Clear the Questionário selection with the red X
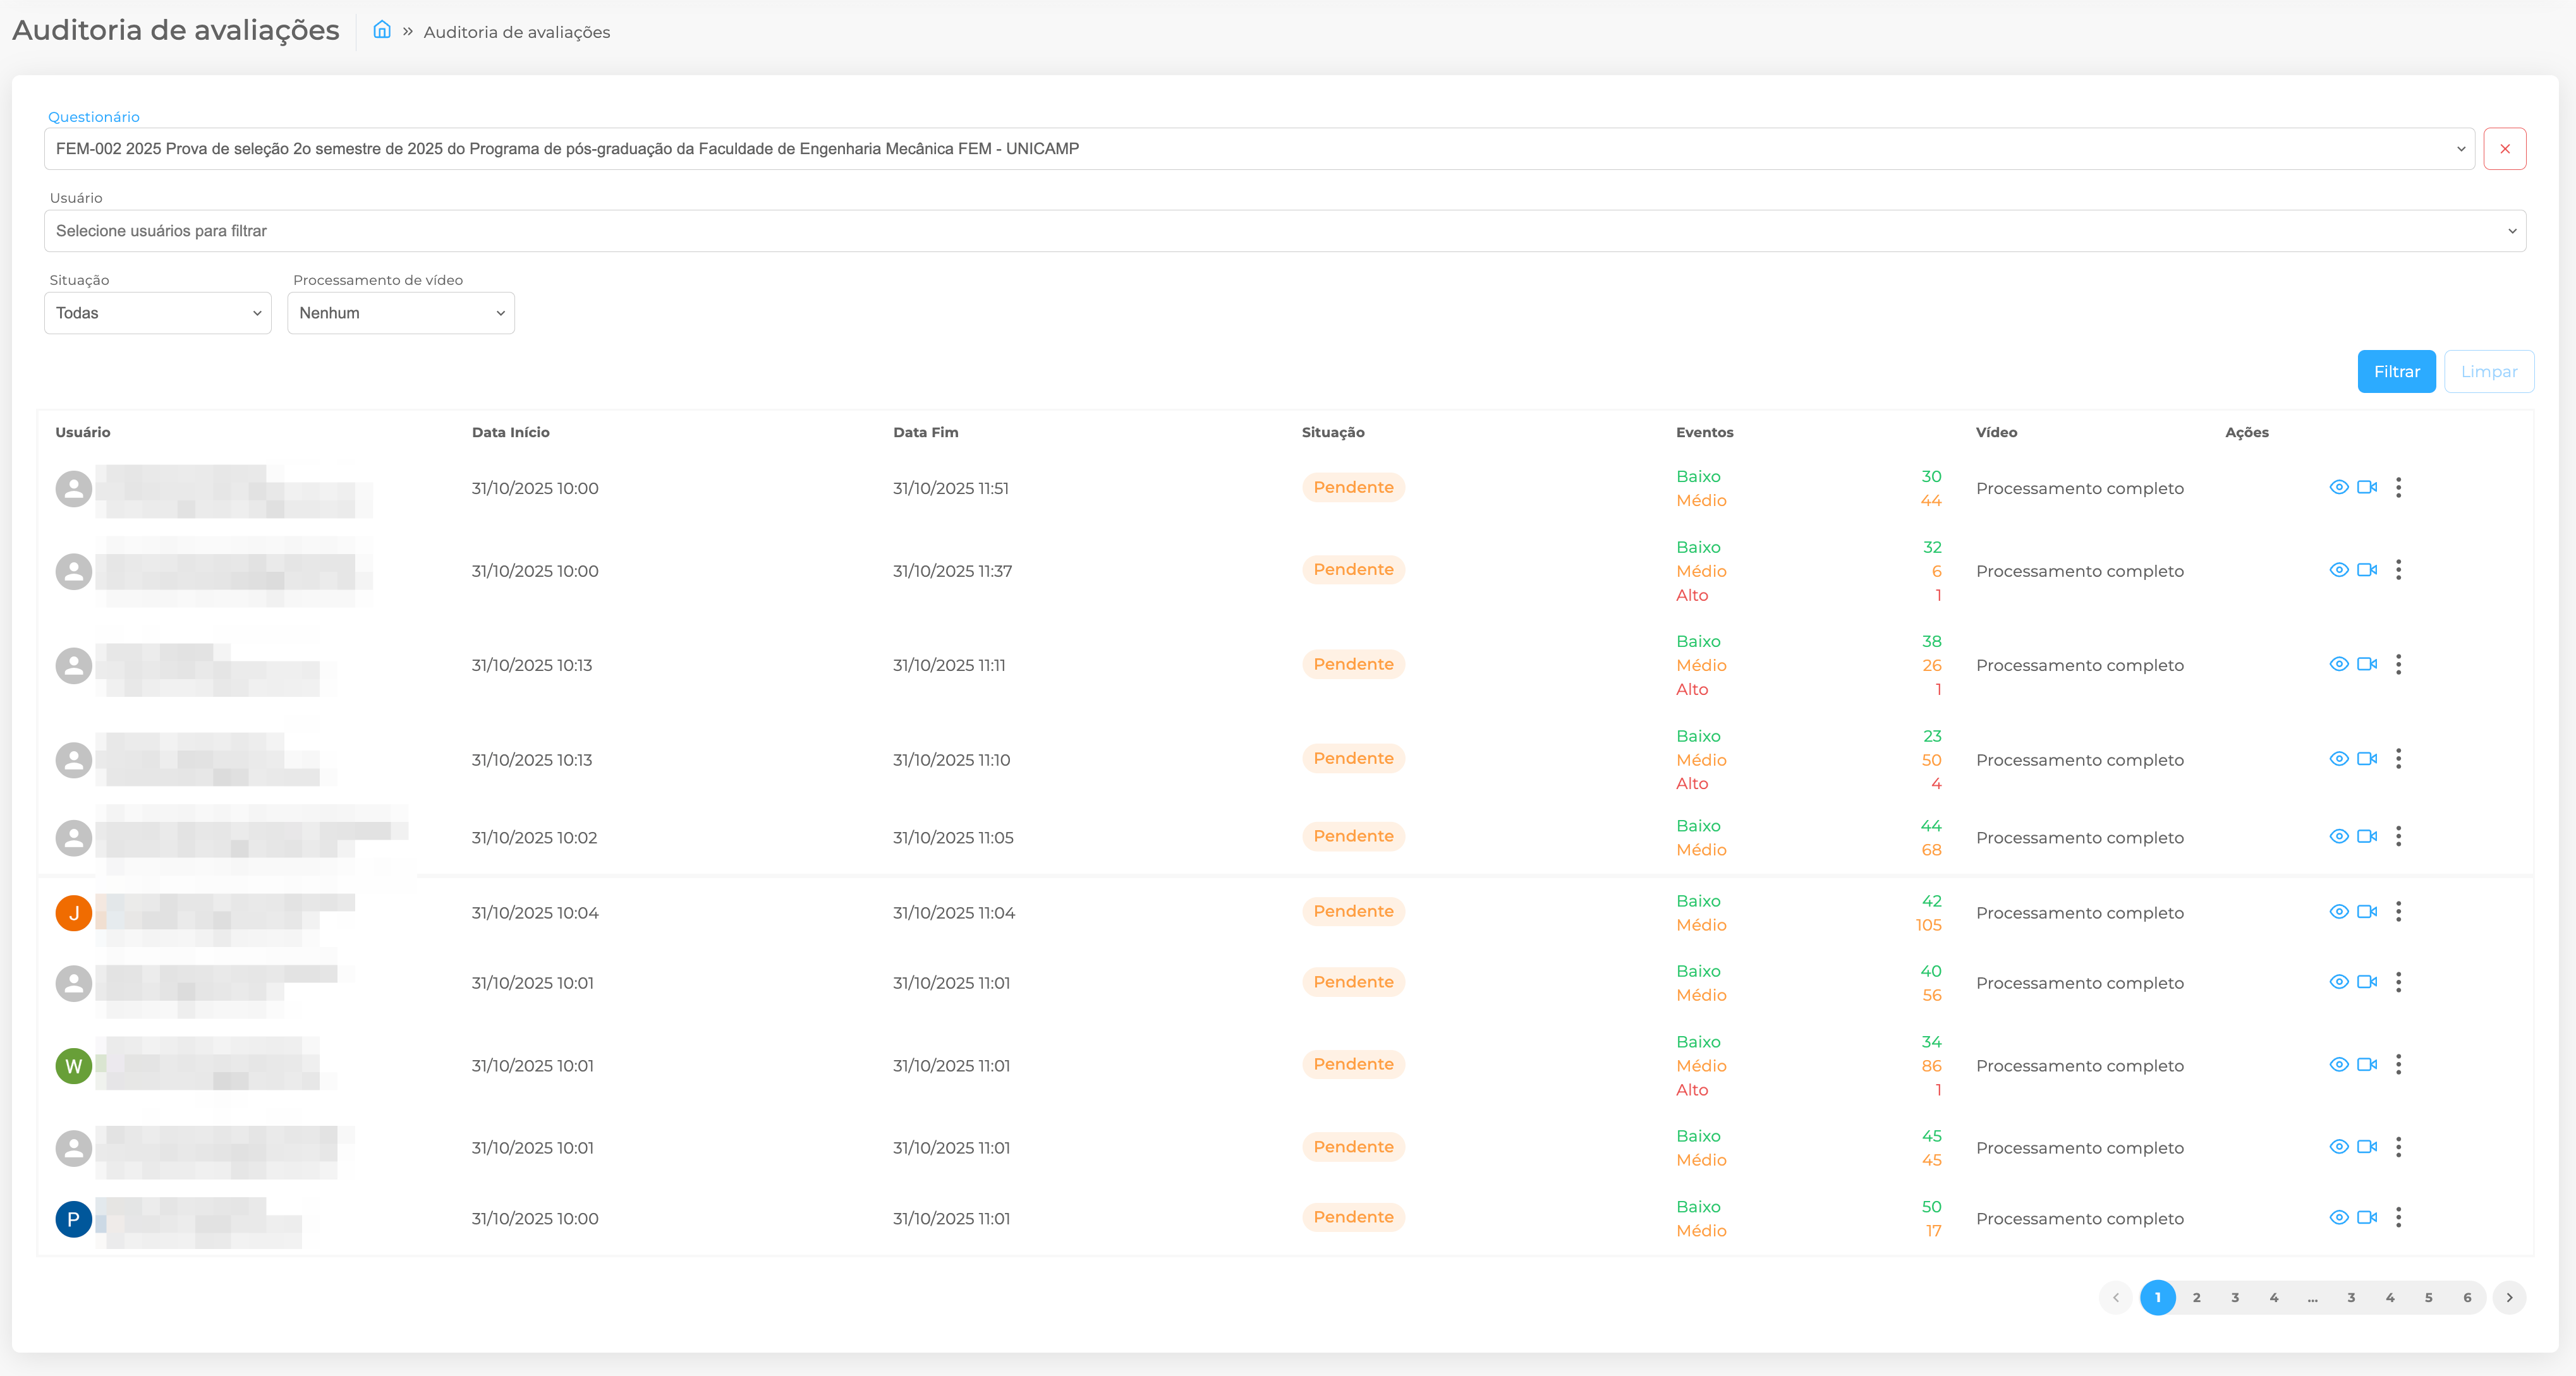This screenshot has height=1376, width=2576. (2504, 149)
